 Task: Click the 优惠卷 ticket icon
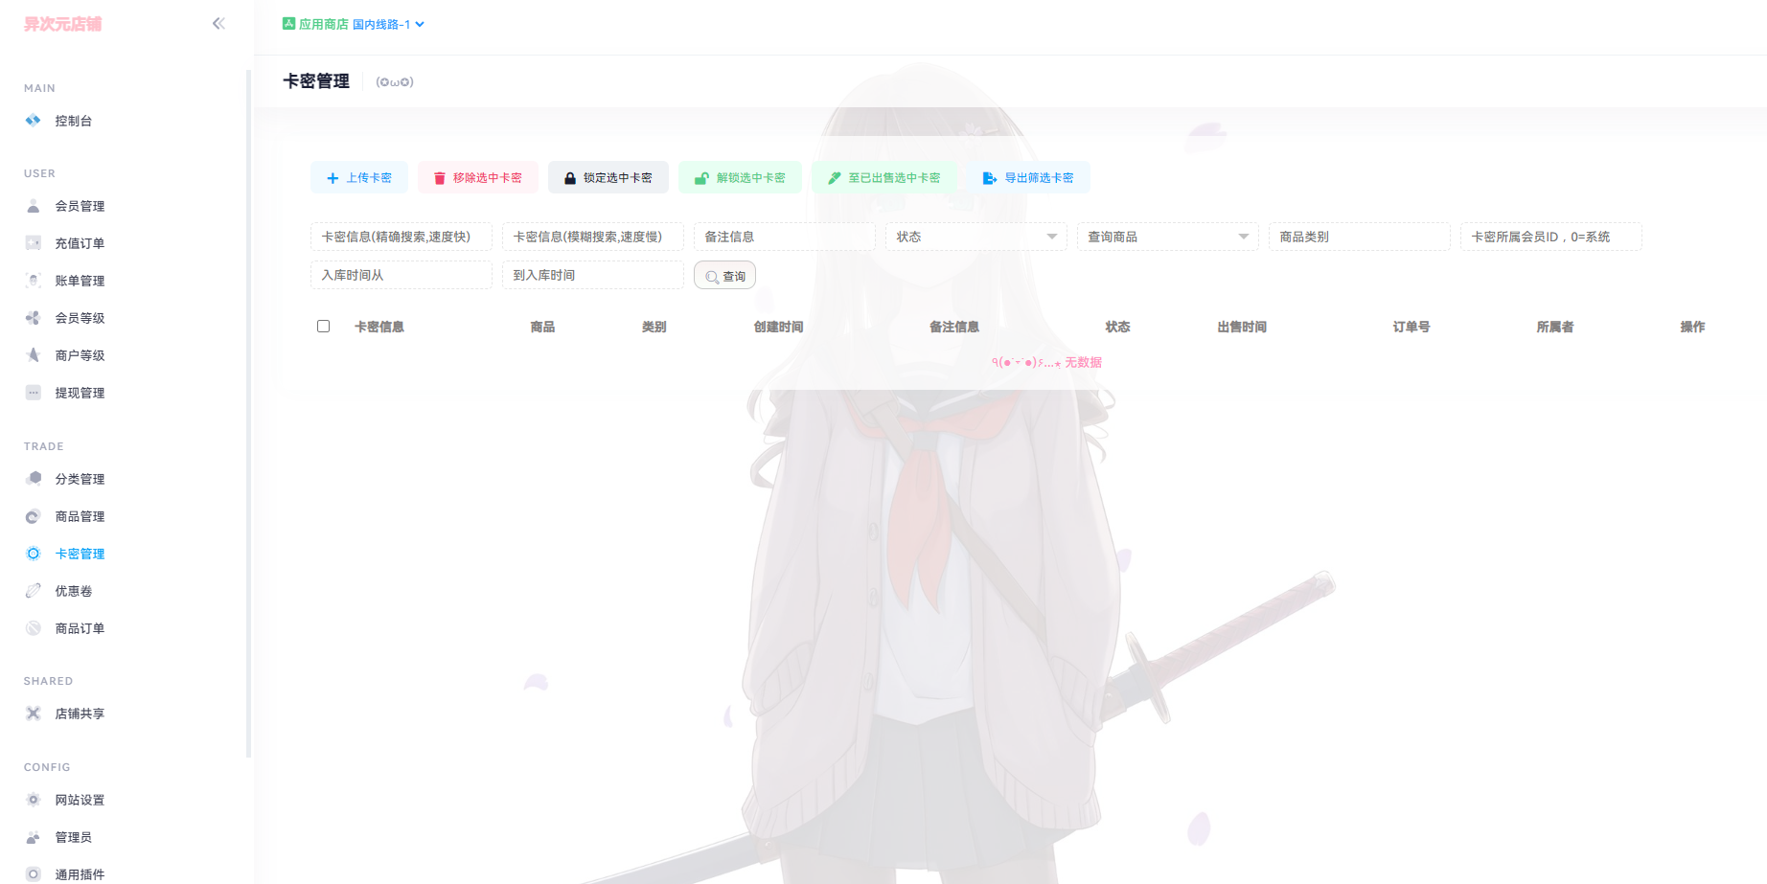[34, 591]
